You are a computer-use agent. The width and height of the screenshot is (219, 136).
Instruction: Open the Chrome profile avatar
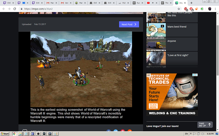click(209, 9)
